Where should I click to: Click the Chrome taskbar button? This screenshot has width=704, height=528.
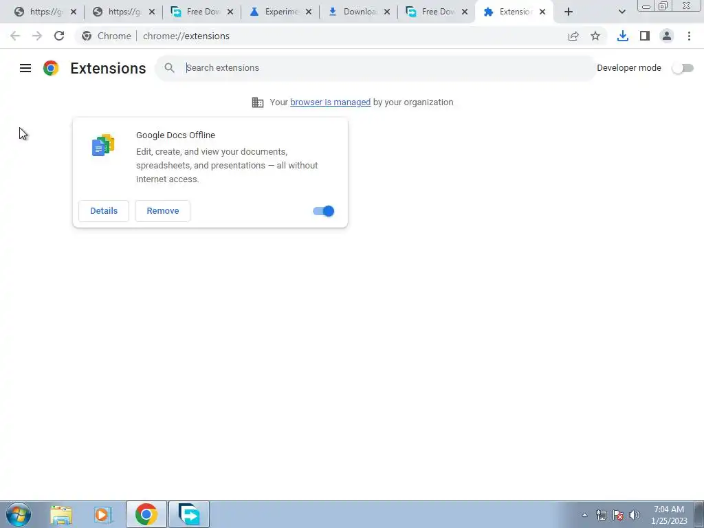[x=146, y=514]
